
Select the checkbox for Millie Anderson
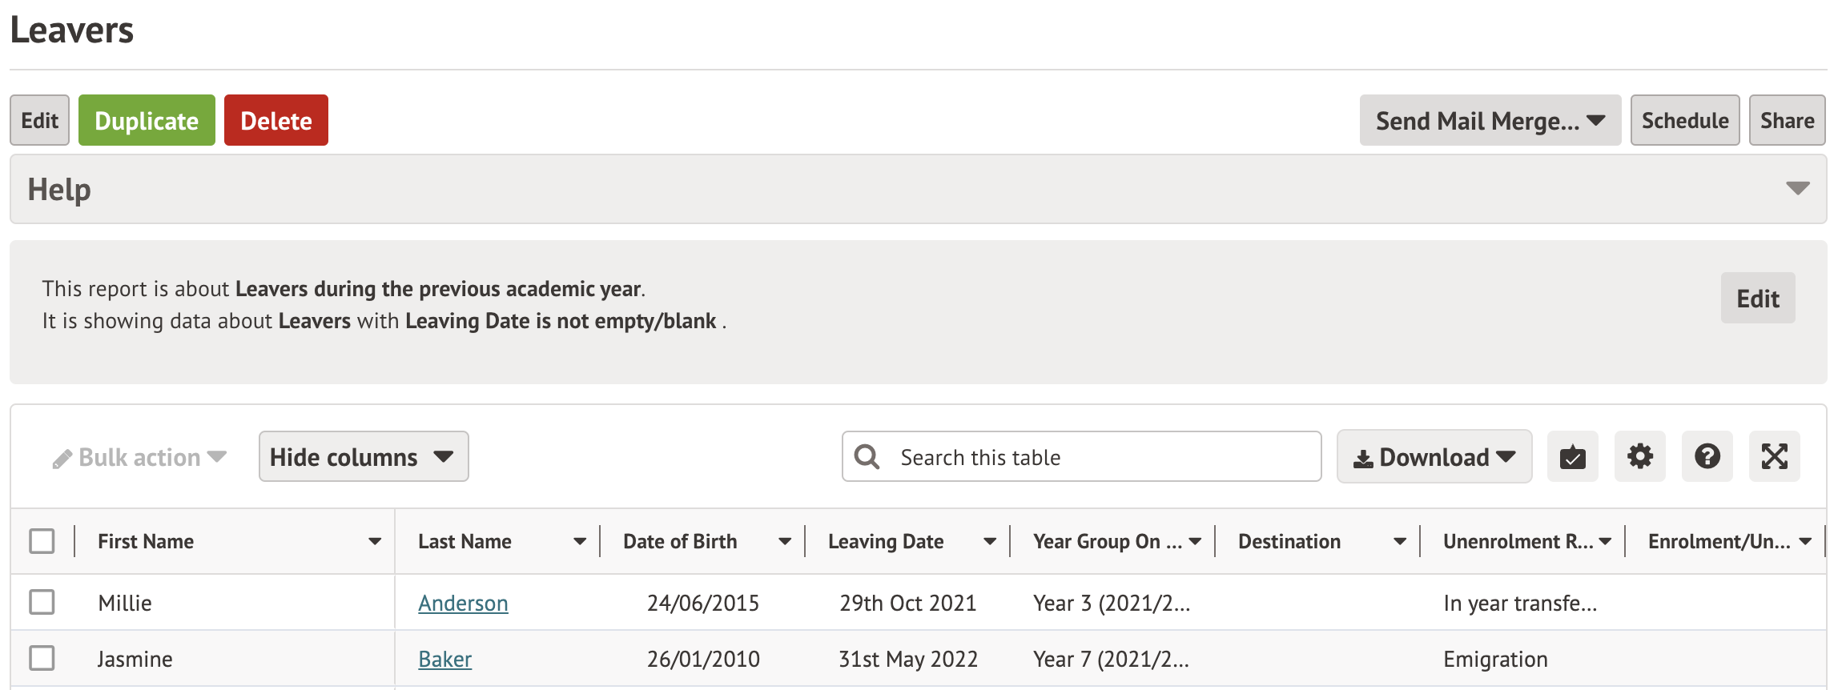pos(42,602)
